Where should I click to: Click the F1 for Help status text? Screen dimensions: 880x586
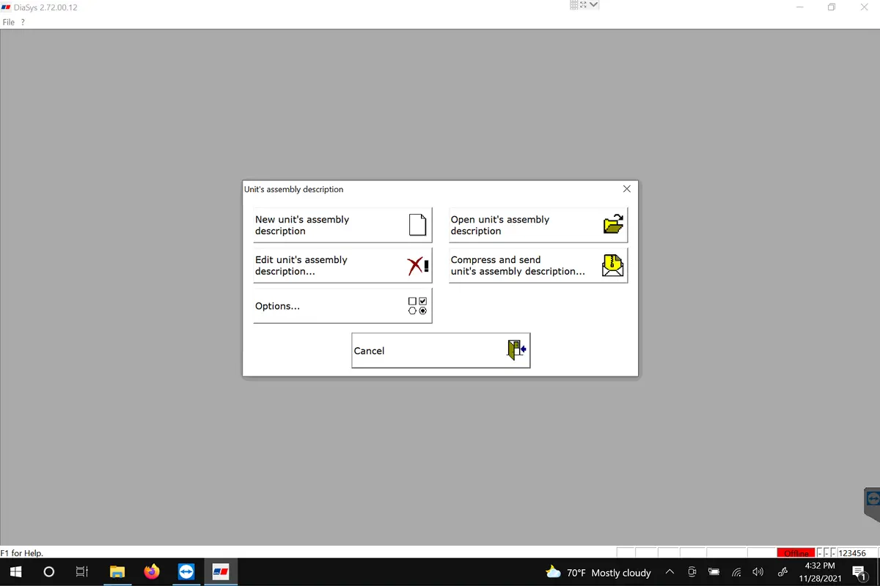[x=22, y=553]
